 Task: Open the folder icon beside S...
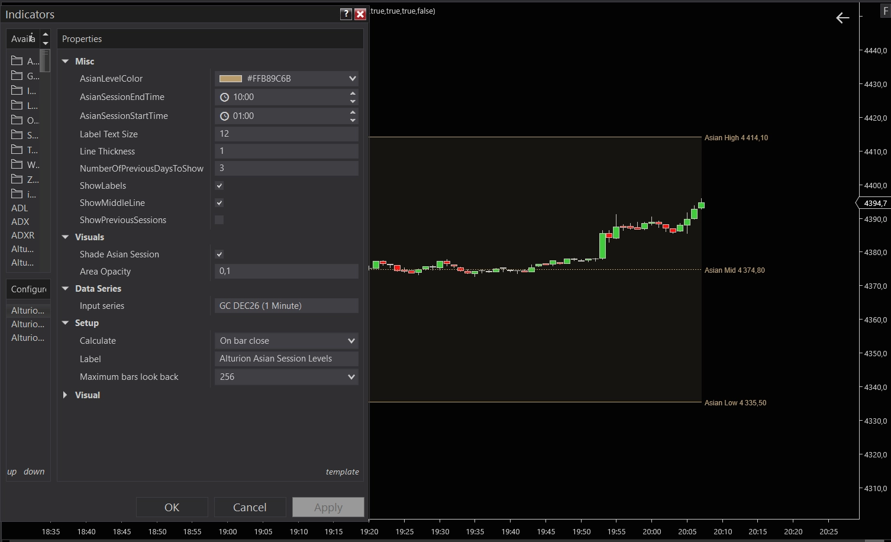pos(17,135)
